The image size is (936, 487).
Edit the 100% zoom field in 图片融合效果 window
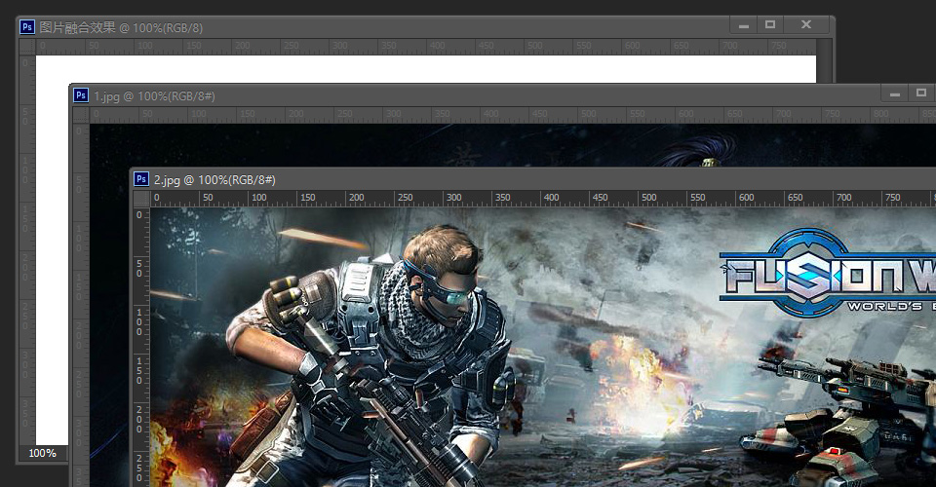click(42, 453)
